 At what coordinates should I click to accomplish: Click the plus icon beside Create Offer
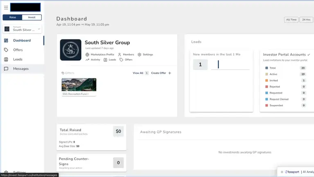(x=169, y=73)
